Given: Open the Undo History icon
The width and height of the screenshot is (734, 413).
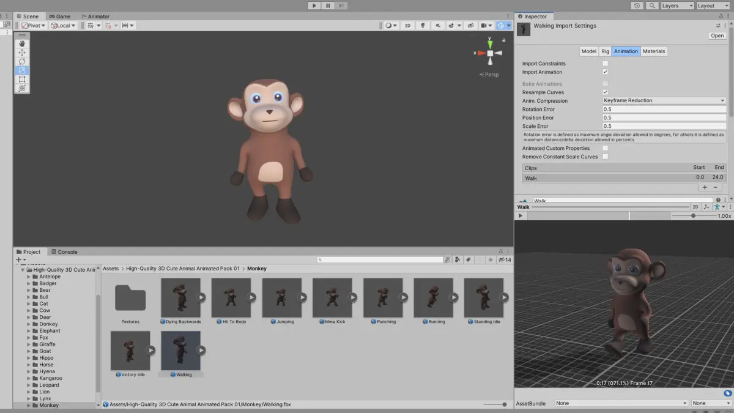Looking at the screenshot, I should (638, 6).
